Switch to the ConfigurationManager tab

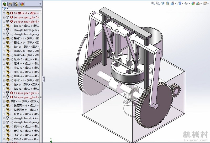tap(16, 4)
